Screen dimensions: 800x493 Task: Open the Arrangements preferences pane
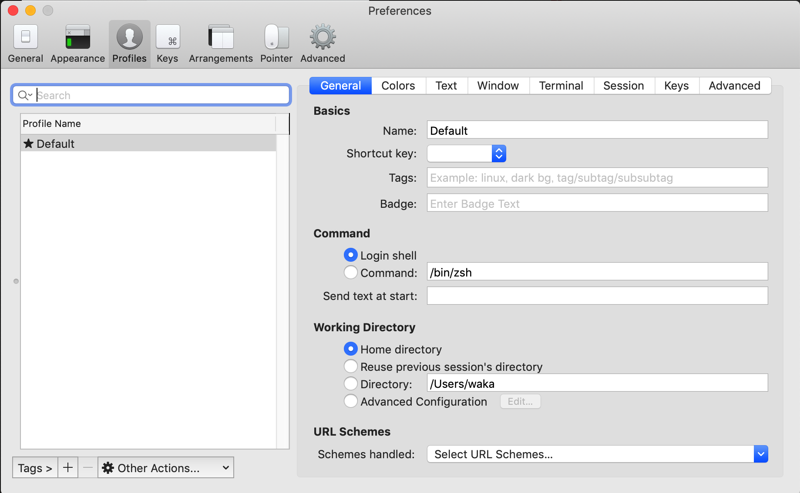click(220, 43)
